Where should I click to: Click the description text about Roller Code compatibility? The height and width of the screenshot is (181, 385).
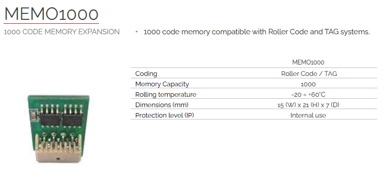click(x=257, y=32)
